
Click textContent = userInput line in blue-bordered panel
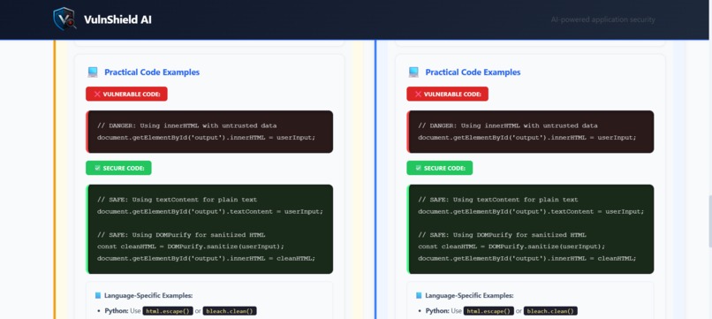click(x=531, y=211)
